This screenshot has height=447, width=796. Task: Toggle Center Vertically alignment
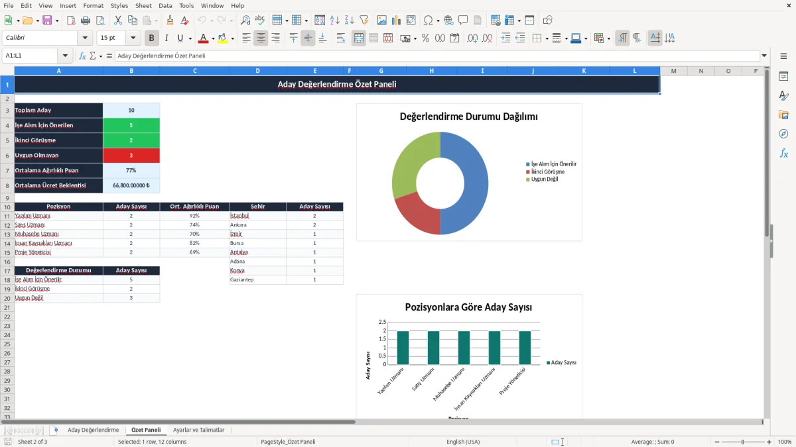coord(308,38)
